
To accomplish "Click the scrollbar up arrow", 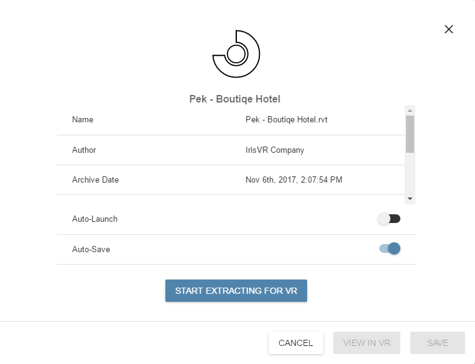I will click(410, 111).
